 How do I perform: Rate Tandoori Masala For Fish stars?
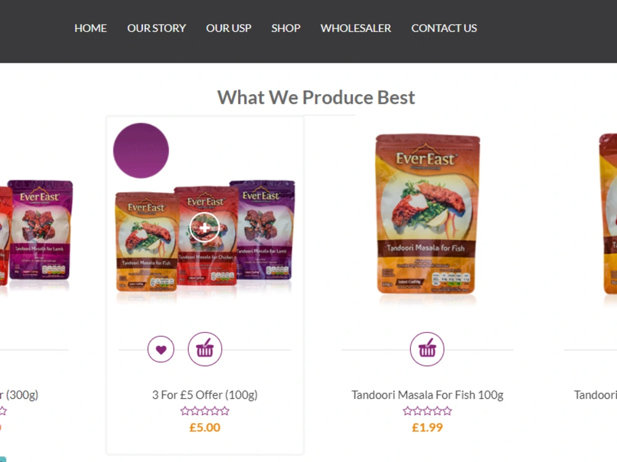(x=428, y=411)
